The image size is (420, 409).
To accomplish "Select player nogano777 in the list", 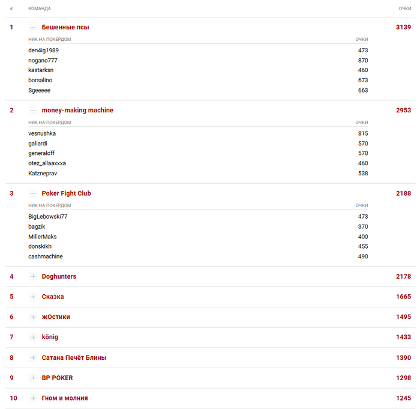I will pyautogui.click(x=43, y=60).
